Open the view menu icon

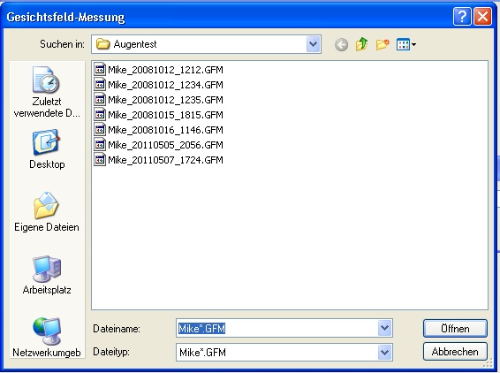406,44
